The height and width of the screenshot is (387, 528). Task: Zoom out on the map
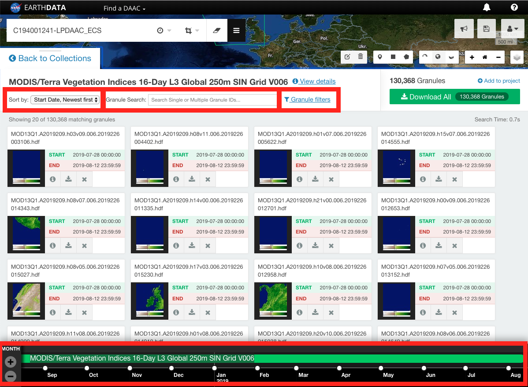(498, 57)
